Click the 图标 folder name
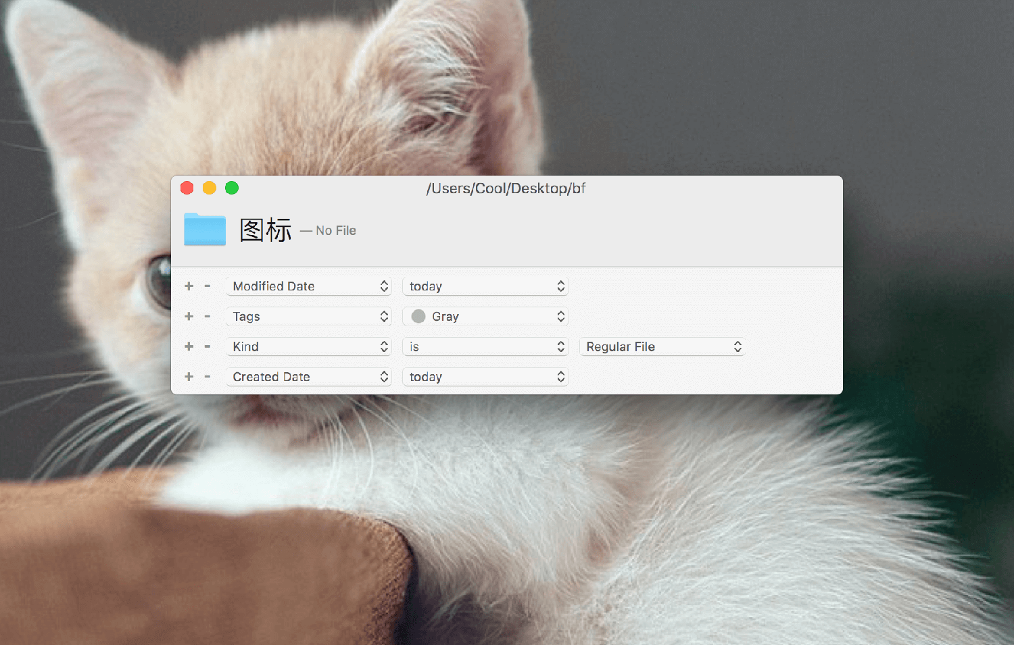The image size is (1014, 645). tap(266, 230)
